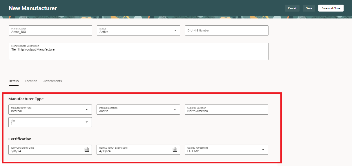352x166 pixels.
Task: Expand the Quality Agreement dropdown
Action: coord(263,150)
